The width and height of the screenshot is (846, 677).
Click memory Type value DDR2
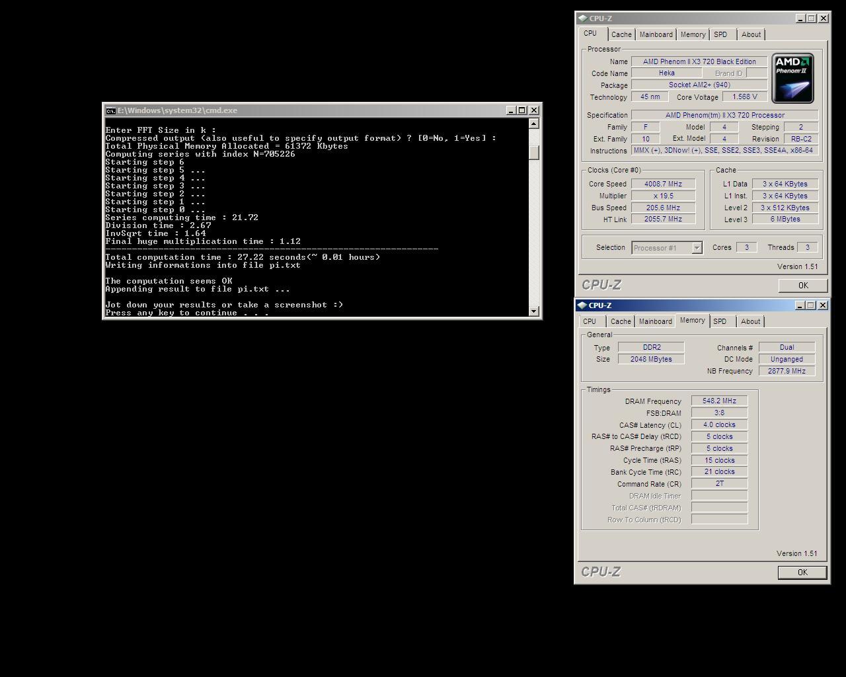tap(651, 347)
